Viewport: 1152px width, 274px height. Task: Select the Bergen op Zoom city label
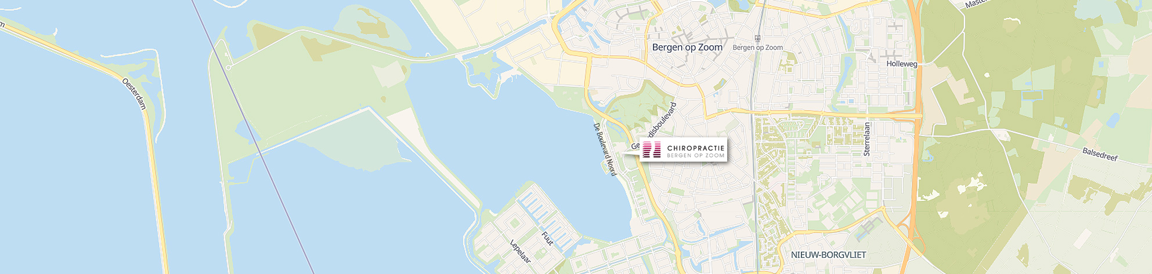click(687, 48)
